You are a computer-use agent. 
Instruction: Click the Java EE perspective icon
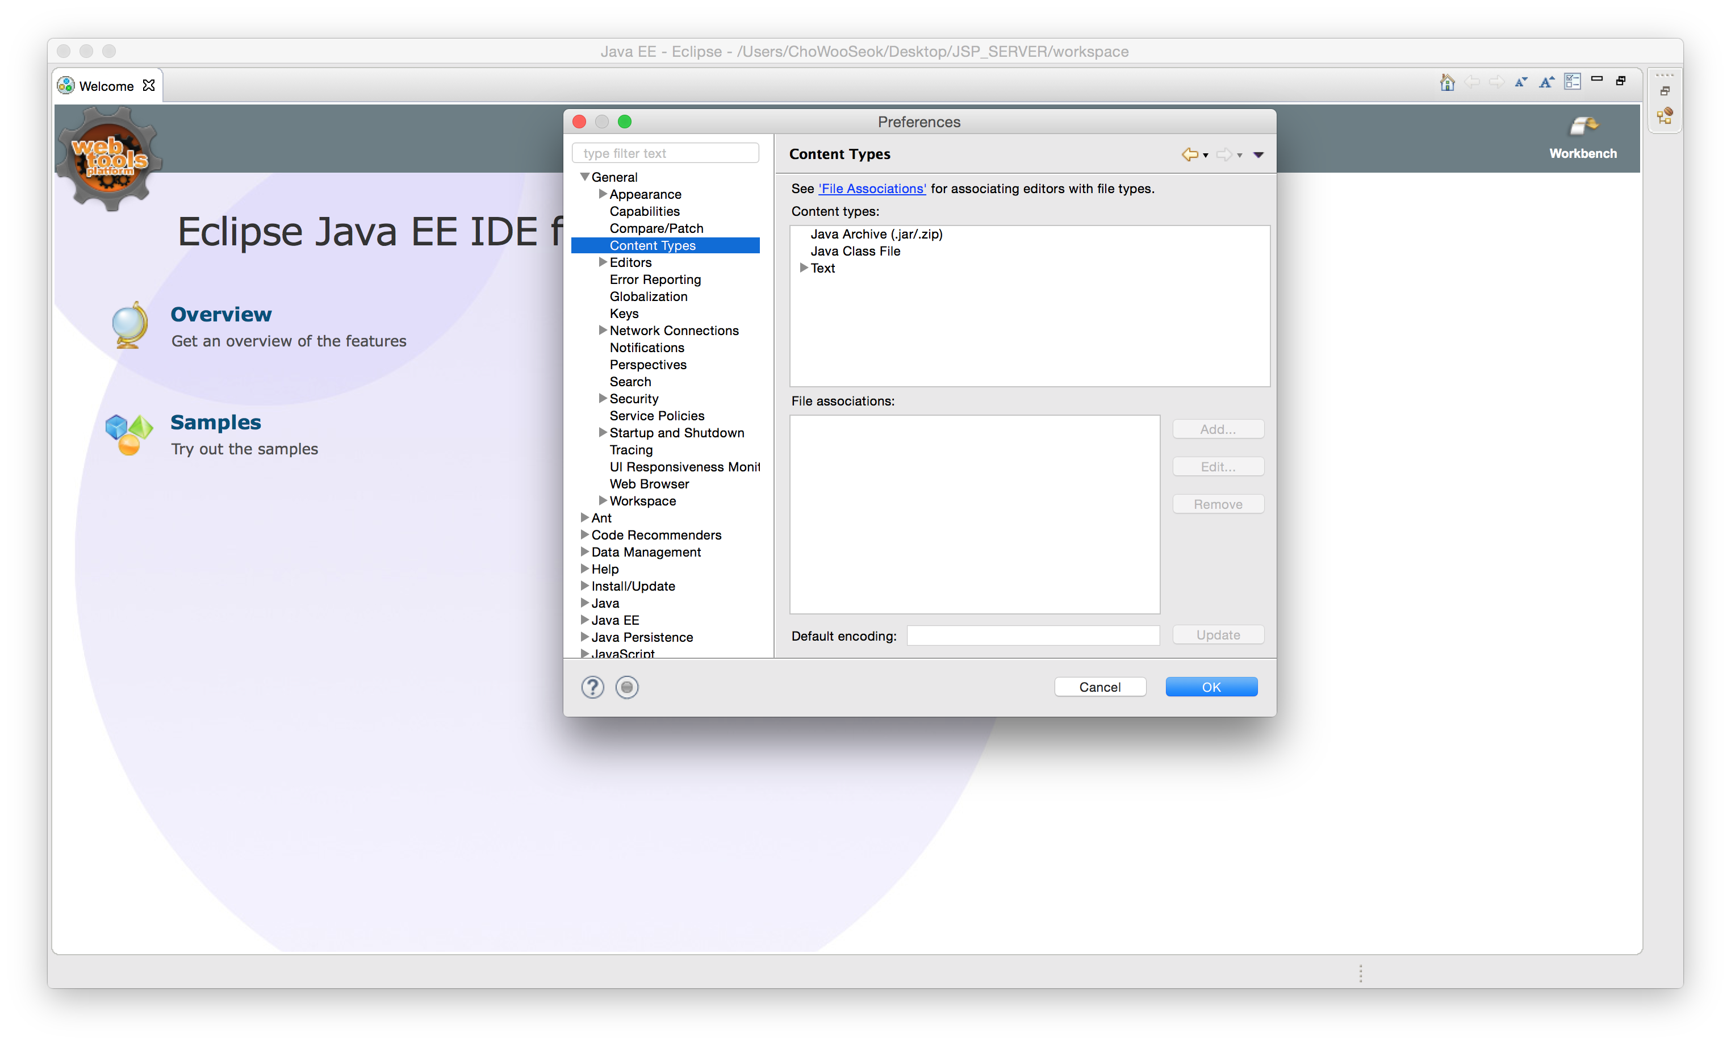pos(1664,116)
